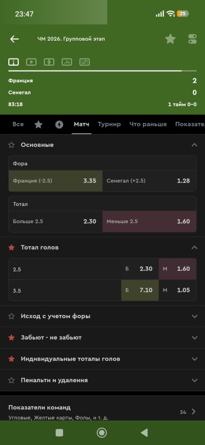Add match to favorites with header star
205x445 pixels.
[170, 39]
